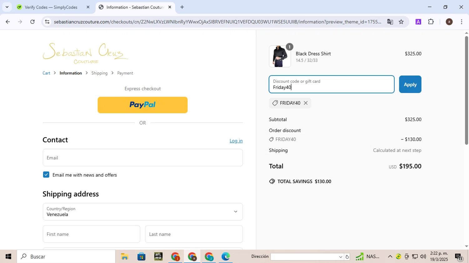Click the page vertical scrollbar thumb

(x=466, y=90)
